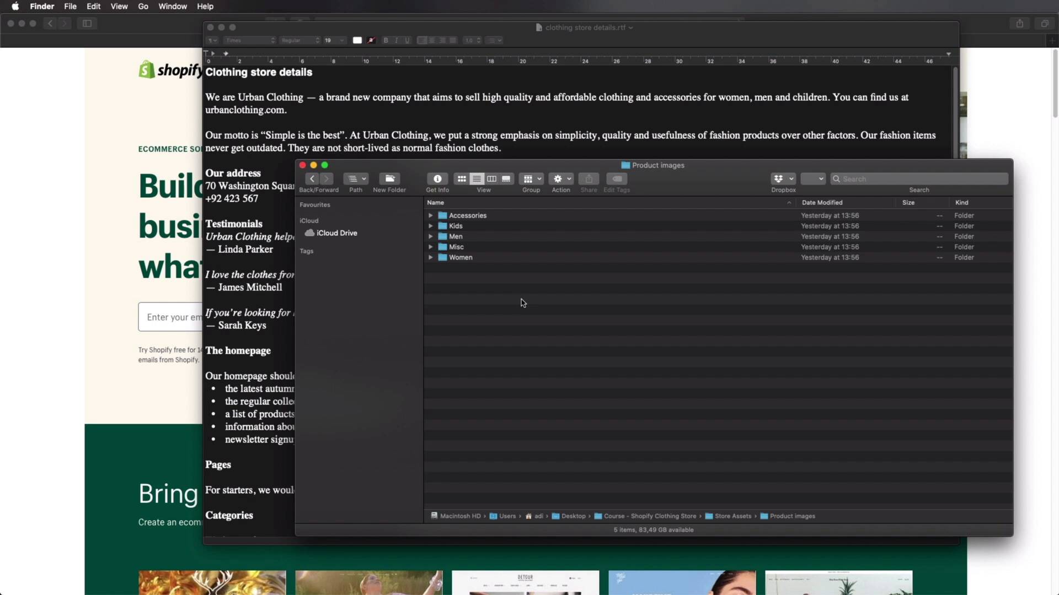Toggle underline in TextEdit toolbar

coord(407,40)
